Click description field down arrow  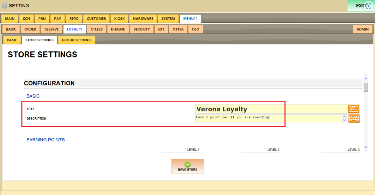pos(344,120)
